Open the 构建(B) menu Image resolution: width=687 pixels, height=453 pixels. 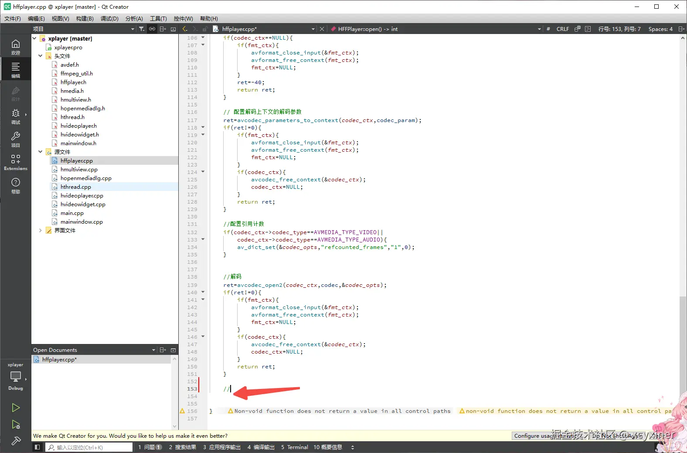pyautogui.click(x=85, y=19)
